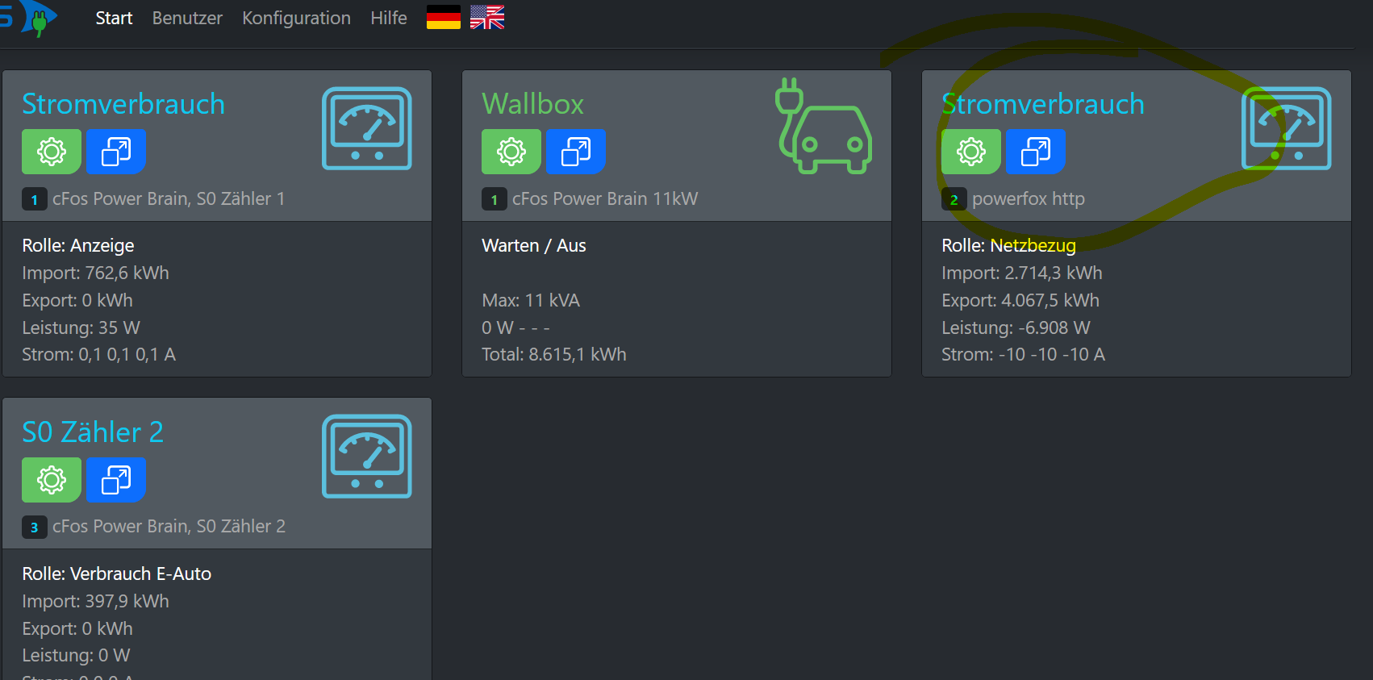This screenshot has width=1373, height=680.
Task: Click 'Import: 762,6 kWh' value
Action: 95,273
